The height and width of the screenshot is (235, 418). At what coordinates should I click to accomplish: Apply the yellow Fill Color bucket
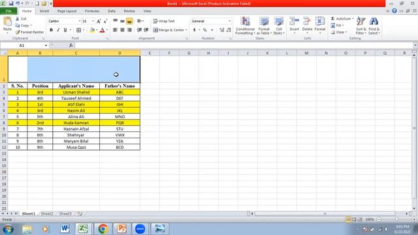92,30
